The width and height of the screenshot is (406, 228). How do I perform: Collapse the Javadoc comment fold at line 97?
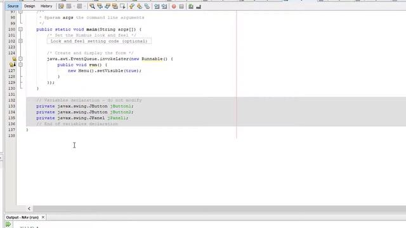coord(20,11)
